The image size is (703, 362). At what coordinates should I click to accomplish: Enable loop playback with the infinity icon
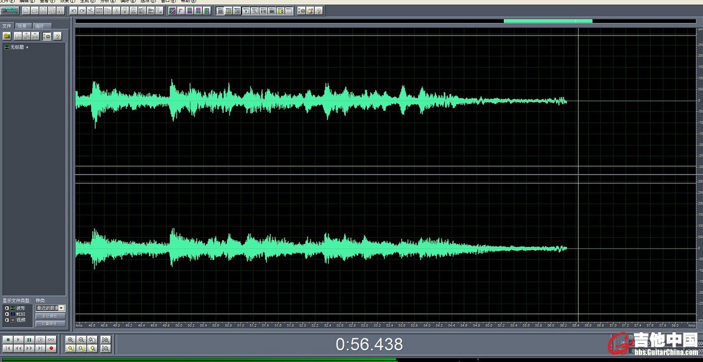click(x=51, y=340)
